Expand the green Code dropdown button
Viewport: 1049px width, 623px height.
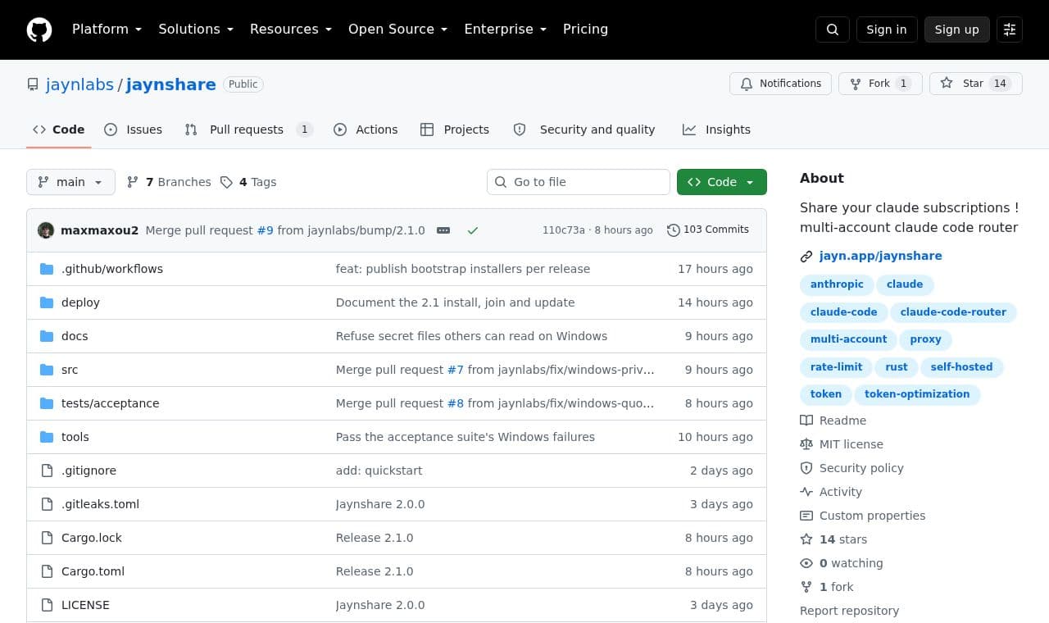click(x=722, y=182)
